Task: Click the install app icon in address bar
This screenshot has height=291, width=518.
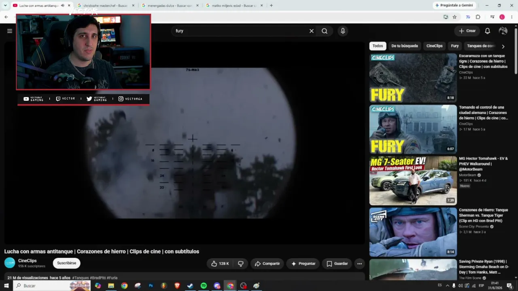Action: (x=446, y=17)
